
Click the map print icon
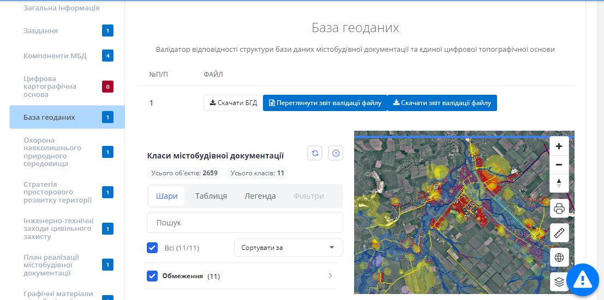coord(559,208)
